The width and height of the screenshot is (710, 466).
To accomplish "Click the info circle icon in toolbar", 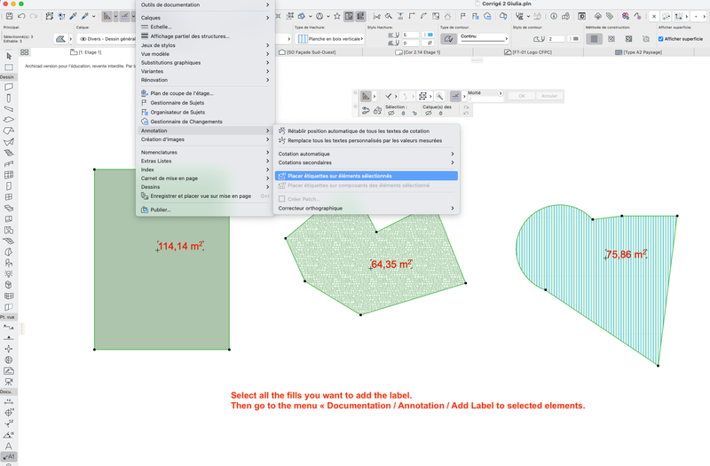I will (554, 16).
